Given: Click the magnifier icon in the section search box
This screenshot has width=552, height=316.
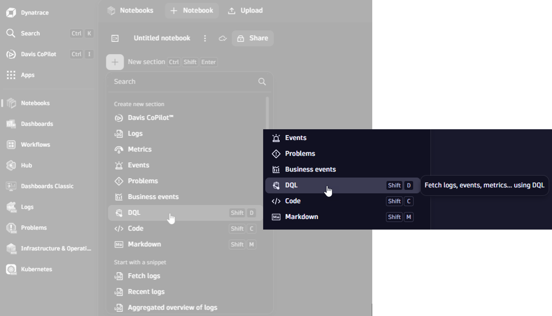Looking at the screenshot, I should [262, 82].
